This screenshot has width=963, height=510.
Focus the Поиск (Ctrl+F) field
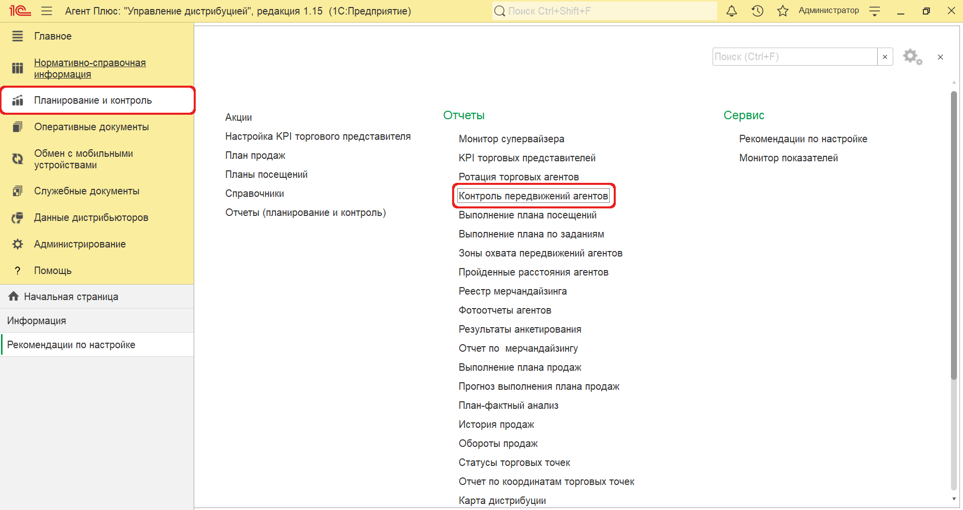click(795, 57)
